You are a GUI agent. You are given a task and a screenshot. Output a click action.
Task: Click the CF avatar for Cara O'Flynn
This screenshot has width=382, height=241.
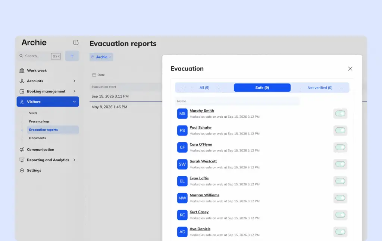(182, 148)
